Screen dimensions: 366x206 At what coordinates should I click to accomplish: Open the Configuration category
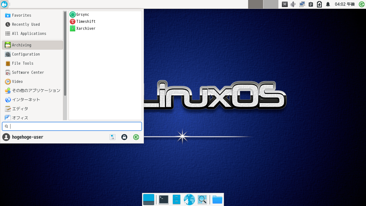tap(32, 54)
